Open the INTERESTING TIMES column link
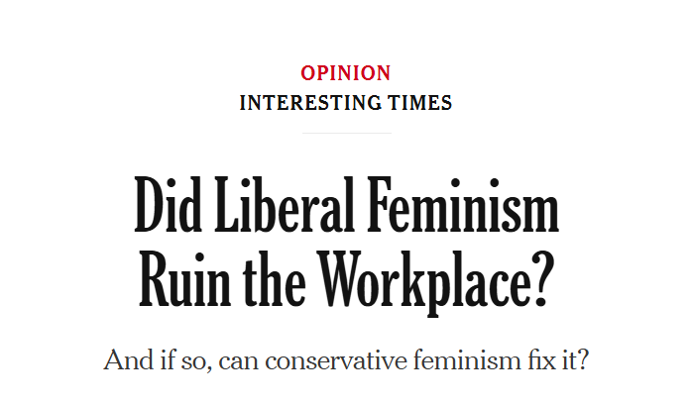The width and height of the screenshot is (691, 406). coord(346,102)
